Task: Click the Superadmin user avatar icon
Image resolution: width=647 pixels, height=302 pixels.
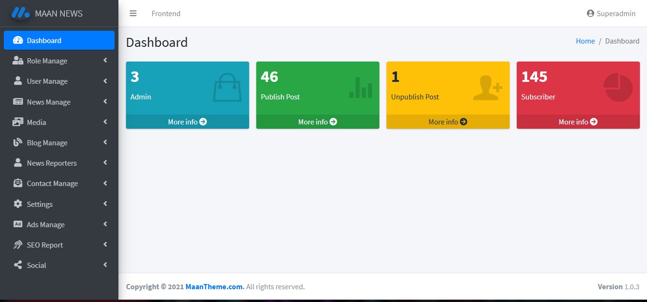Action: pos(590,13)
